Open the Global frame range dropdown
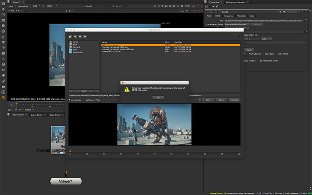 (x=29, y=110)
